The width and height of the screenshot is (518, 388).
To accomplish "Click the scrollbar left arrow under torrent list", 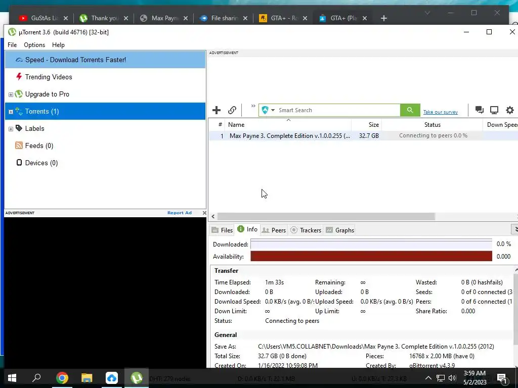I will coord(213,216).
